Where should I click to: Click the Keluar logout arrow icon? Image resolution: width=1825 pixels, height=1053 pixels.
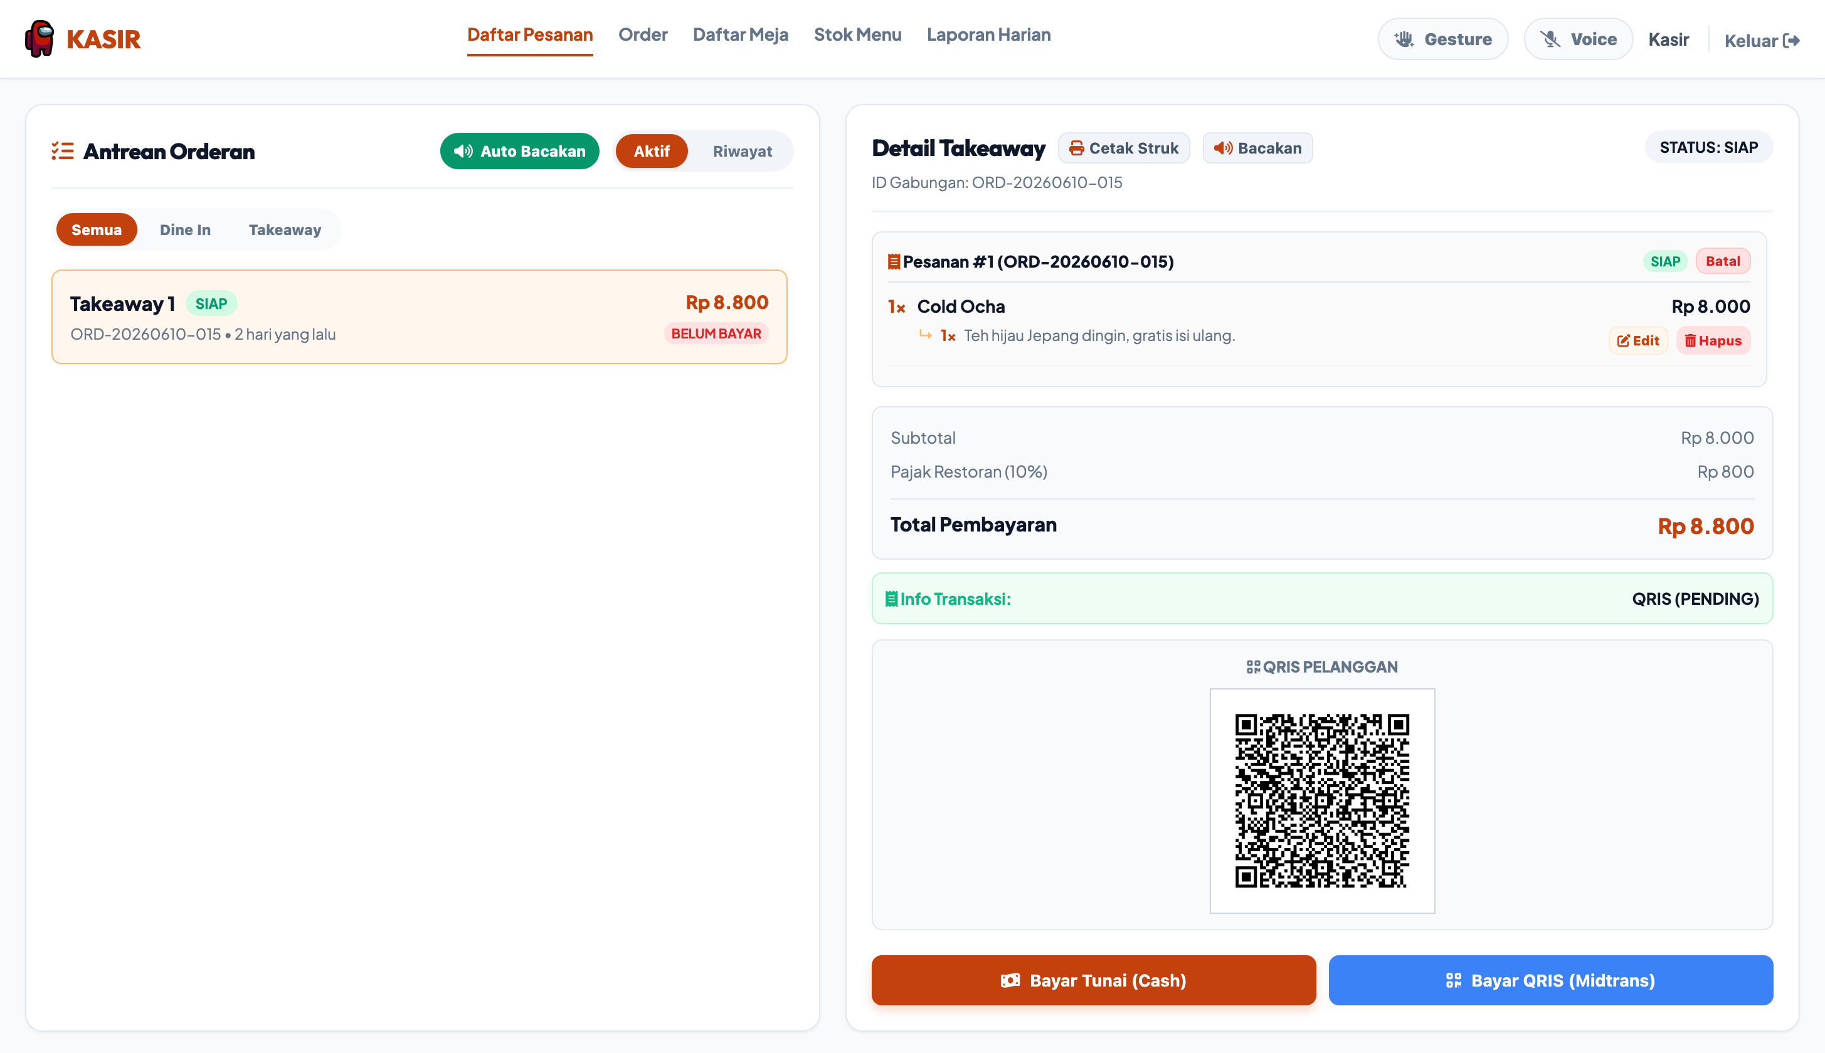click(1791, 41)
